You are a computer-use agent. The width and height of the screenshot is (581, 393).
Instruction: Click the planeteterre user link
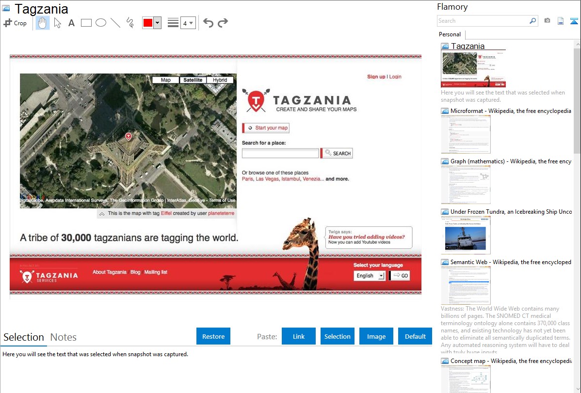pos(221,213)
